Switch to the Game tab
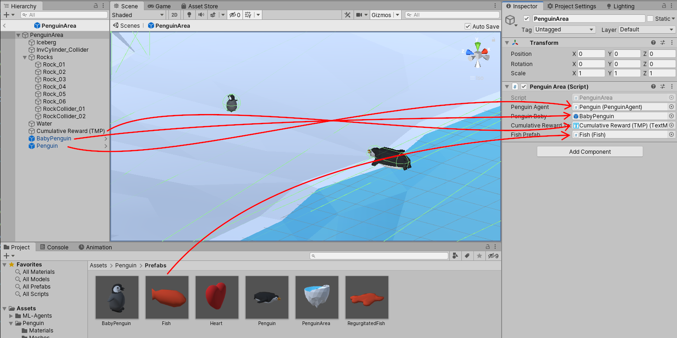This screenshot has height=338, width=677. point(159,6)
